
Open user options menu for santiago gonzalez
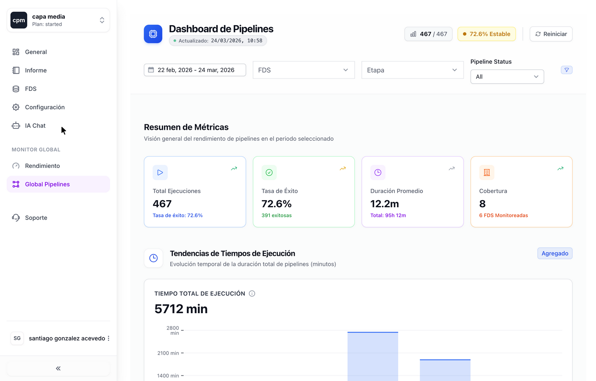[108, 338]
